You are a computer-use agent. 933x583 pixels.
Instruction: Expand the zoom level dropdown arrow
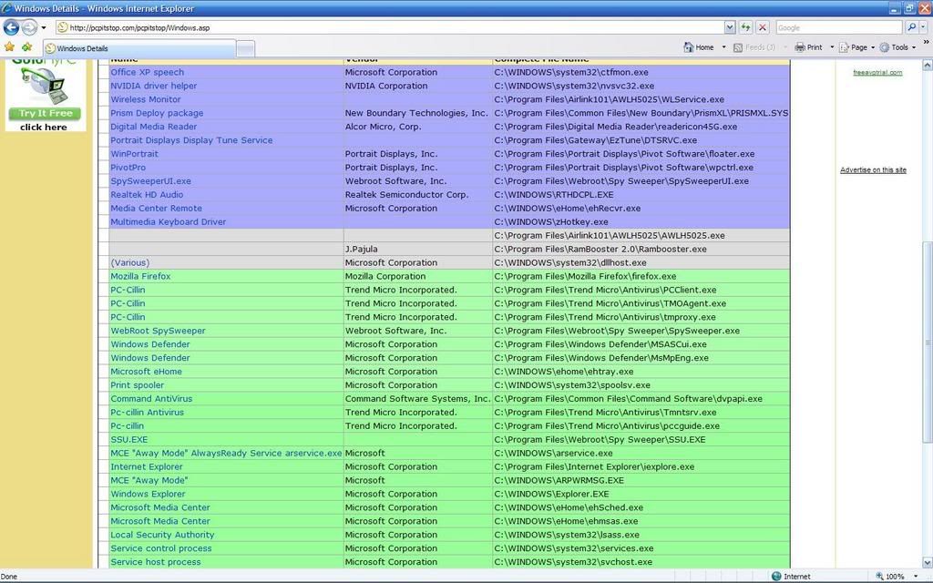pyautogui.click(x=916, y=577)
